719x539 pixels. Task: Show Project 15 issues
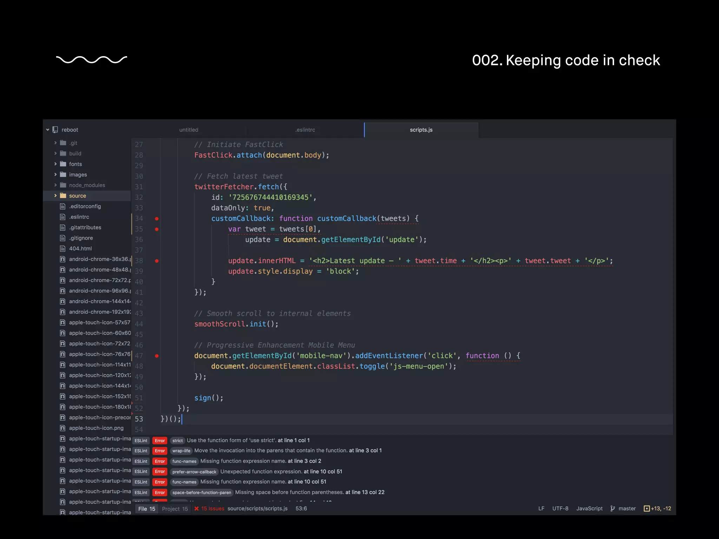[x=175, y=509]
